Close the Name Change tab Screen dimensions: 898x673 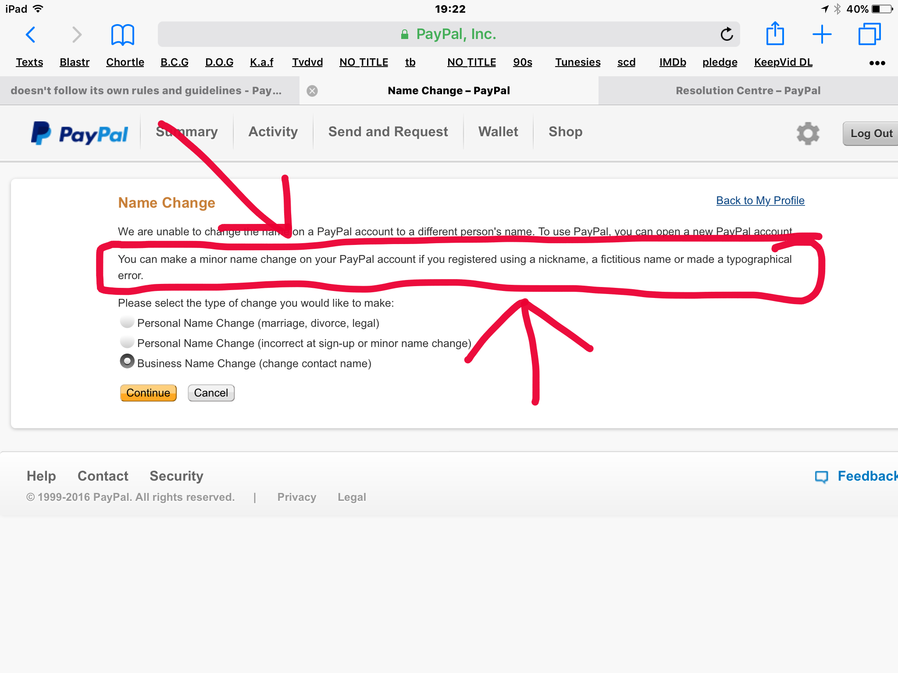(312, 91)
